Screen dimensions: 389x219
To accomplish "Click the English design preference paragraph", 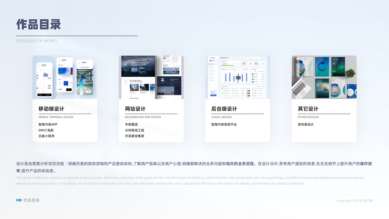I will click(x=190, y=181).
